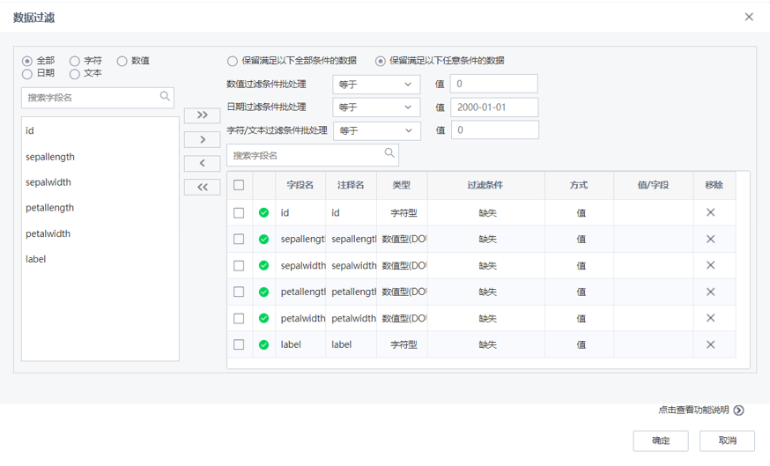Open the 方式 值 cell of petalwidth row
Image resolution: width=770 pixels, height=466 pixels.
580,318
